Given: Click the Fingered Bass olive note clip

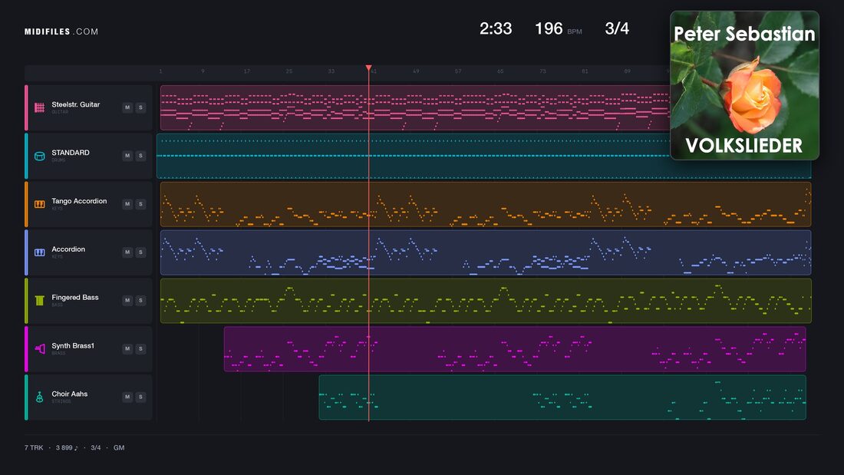Looking at the screenshot, I should point(486,301).
